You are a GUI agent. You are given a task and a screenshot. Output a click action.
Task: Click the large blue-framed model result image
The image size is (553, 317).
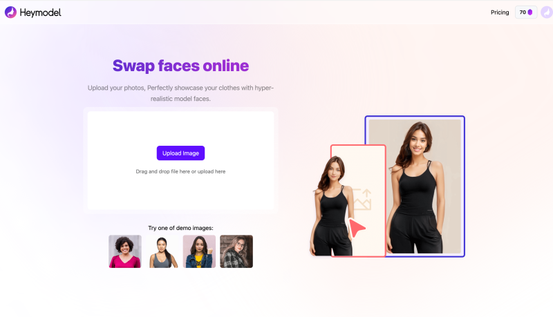[x=415, y=186]
